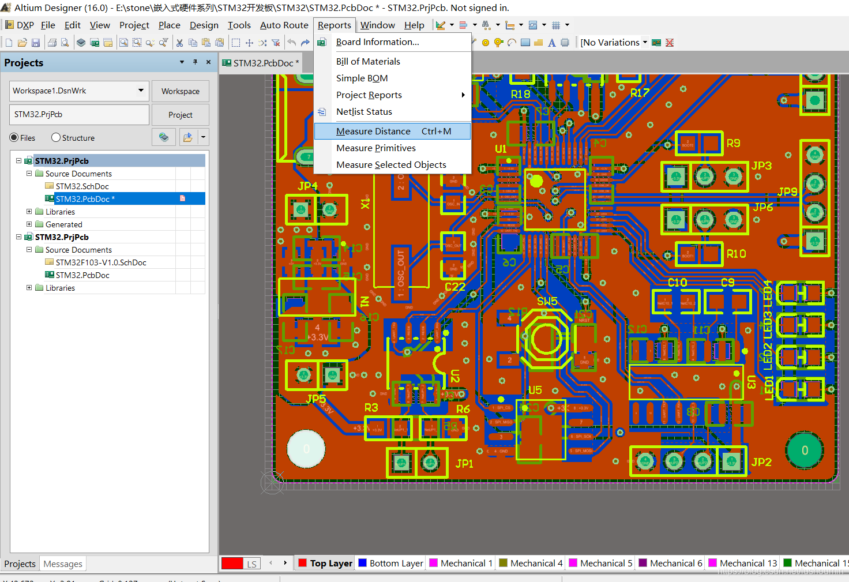Switch to the Messages panel tab
Image resolution: width=849 pixels, height=582 pixels.
[x=63, y=564]
